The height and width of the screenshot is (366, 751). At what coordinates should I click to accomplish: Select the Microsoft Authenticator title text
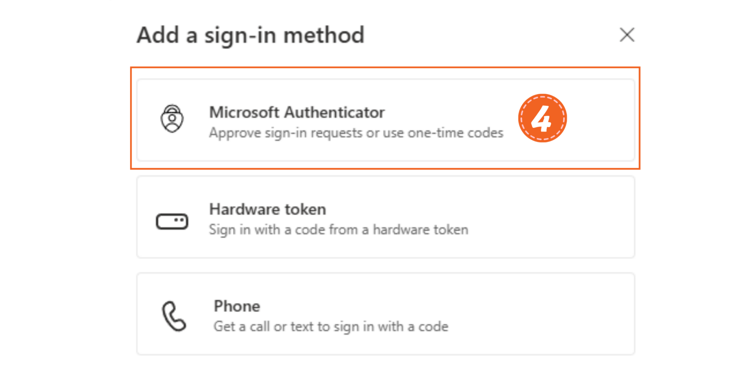(296, 112)
